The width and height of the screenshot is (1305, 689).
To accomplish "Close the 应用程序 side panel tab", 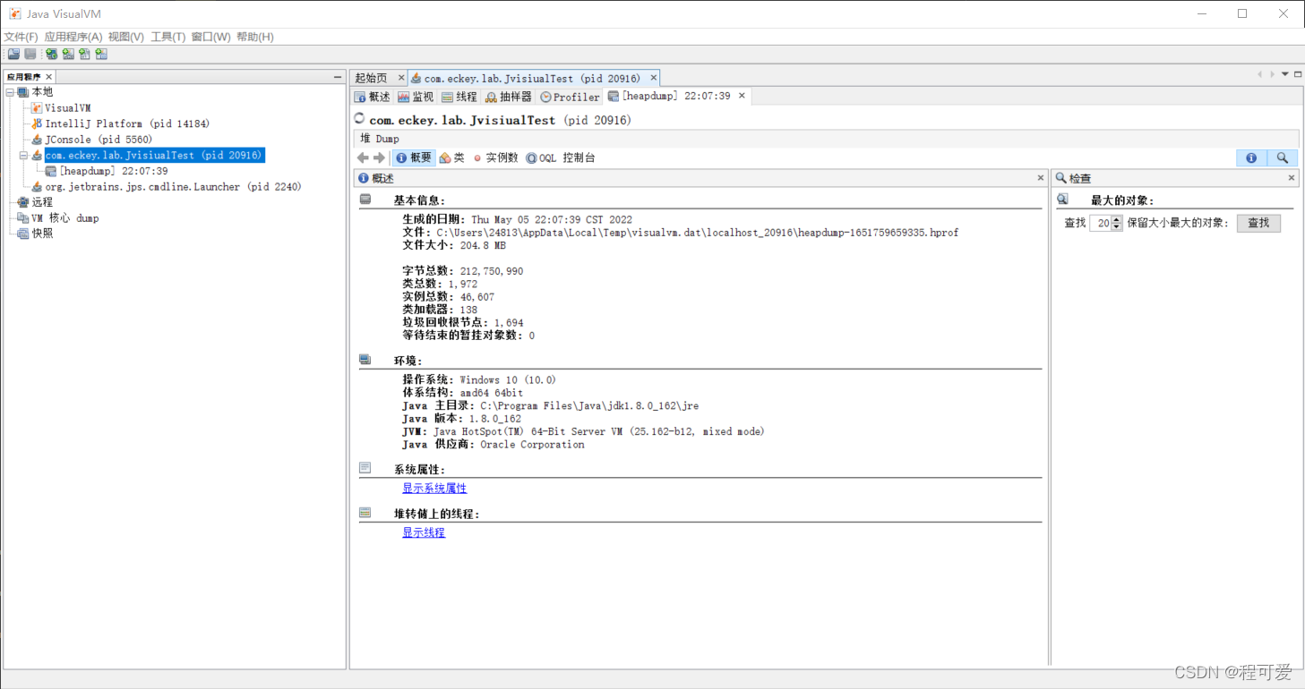I will 49,77.
